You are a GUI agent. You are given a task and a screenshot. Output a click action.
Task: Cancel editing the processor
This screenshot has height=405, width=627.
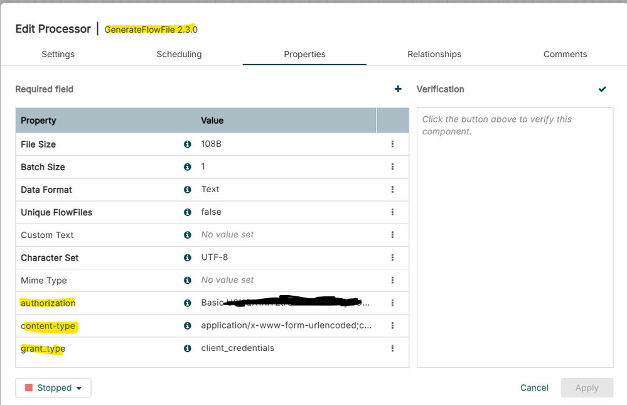534,388
